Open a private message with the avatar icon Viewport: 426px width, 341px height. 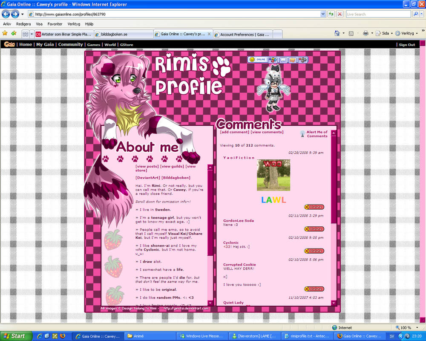coord(282,60)
